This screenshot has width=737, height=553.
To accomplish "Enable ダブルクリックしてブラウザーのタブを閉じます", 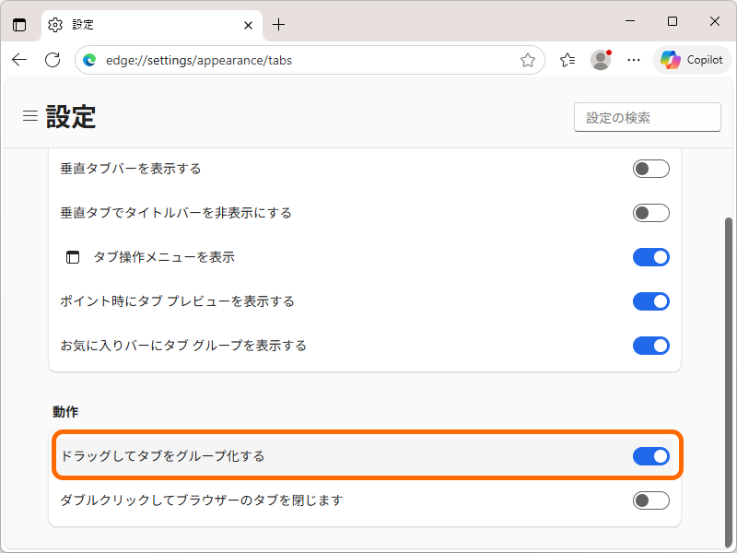I will click(650, 500).
